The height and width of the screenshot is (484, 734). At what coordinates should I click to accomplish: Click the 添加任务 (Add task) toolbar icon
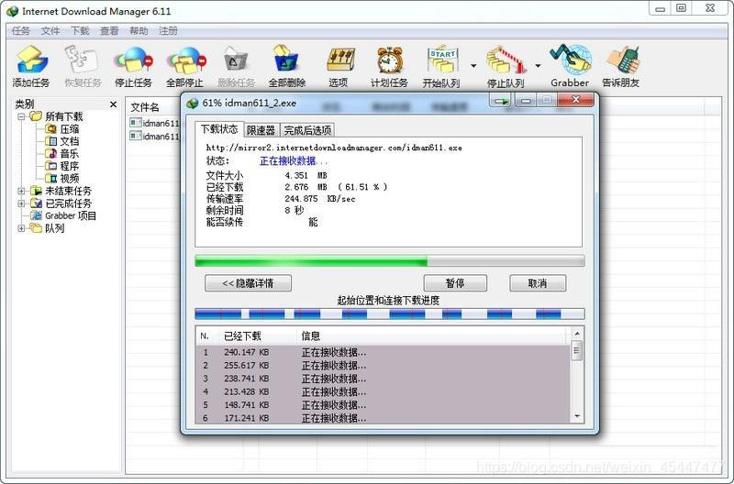point(31,66)
